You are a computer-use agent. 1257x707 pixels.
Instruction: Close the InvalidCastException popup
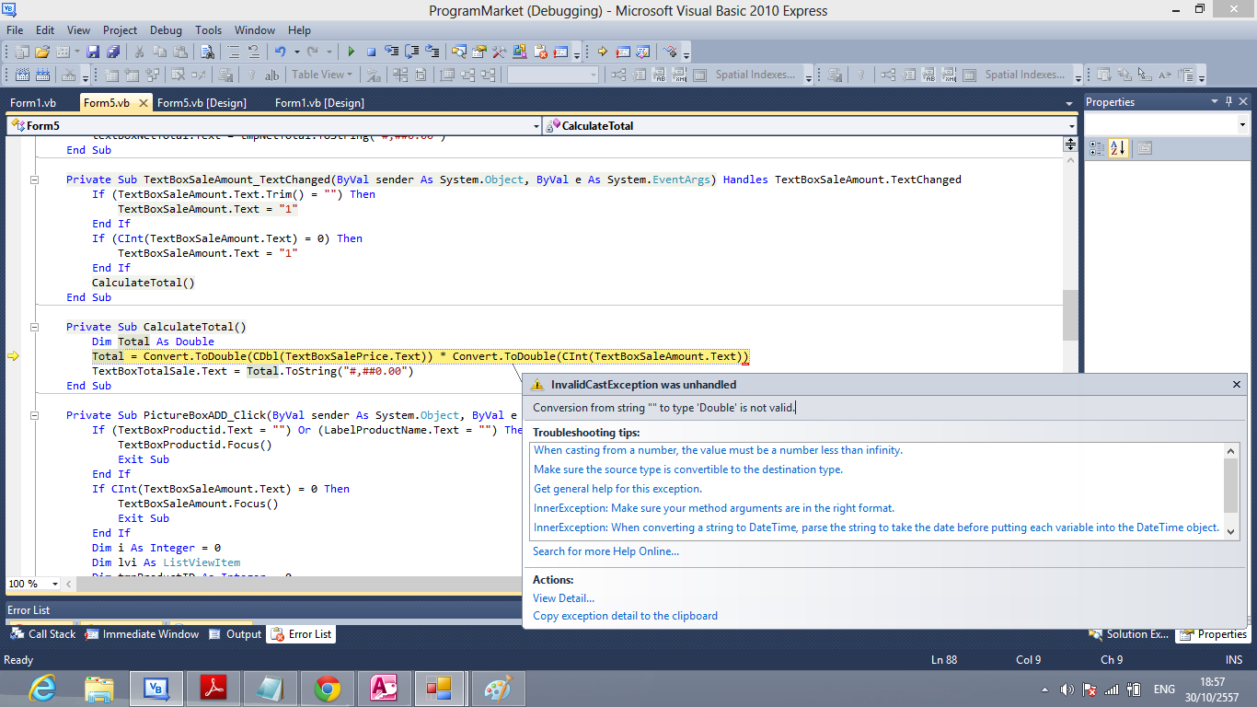click(x=1237, y=385)
